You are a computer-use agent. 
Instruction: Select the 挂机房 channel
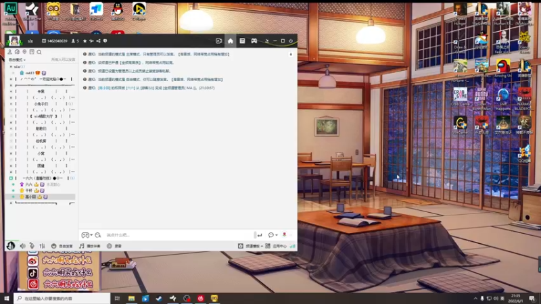point(41,141)
